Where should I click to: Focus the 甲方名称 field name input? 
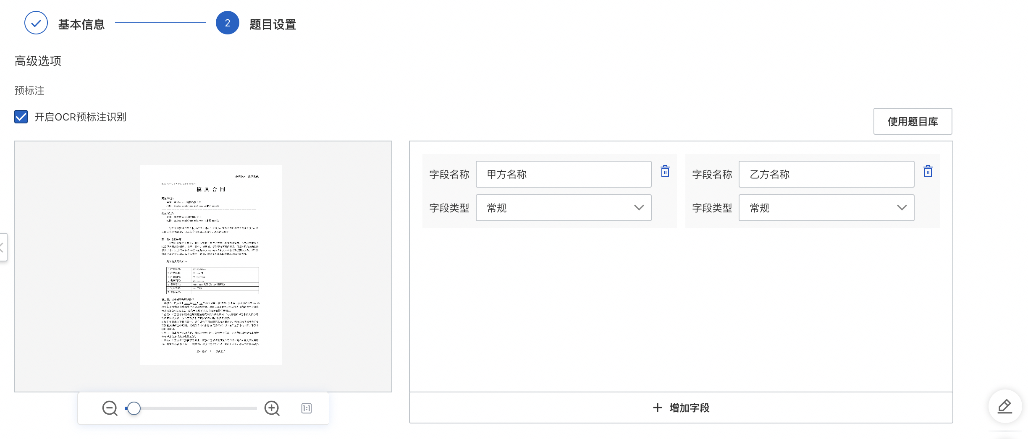(x=563, y=174)
